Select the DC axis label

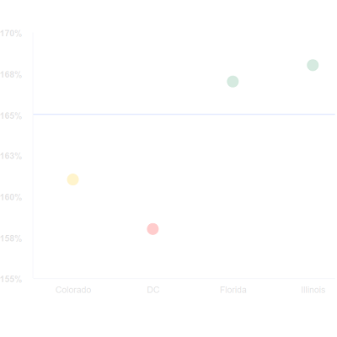click(153, 290)
